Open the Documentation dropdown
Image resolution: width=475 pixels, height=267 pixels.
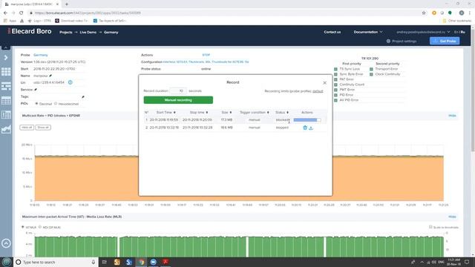point(368,32)
